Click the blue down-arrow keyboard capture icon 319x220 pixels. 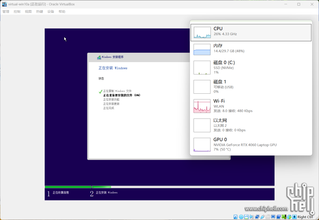coord(294,217)
